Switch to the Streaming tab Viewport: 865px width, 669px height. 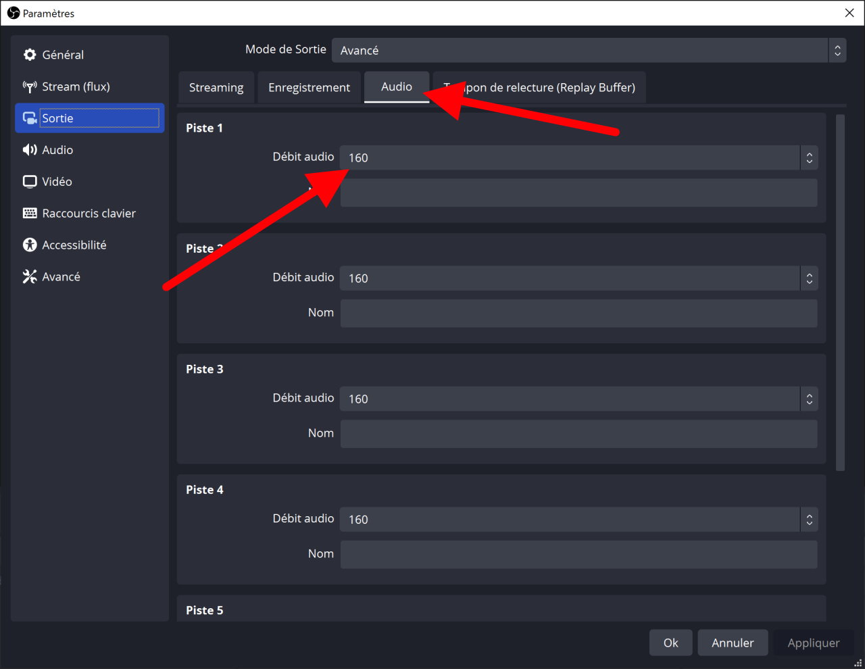click(216, 87)
